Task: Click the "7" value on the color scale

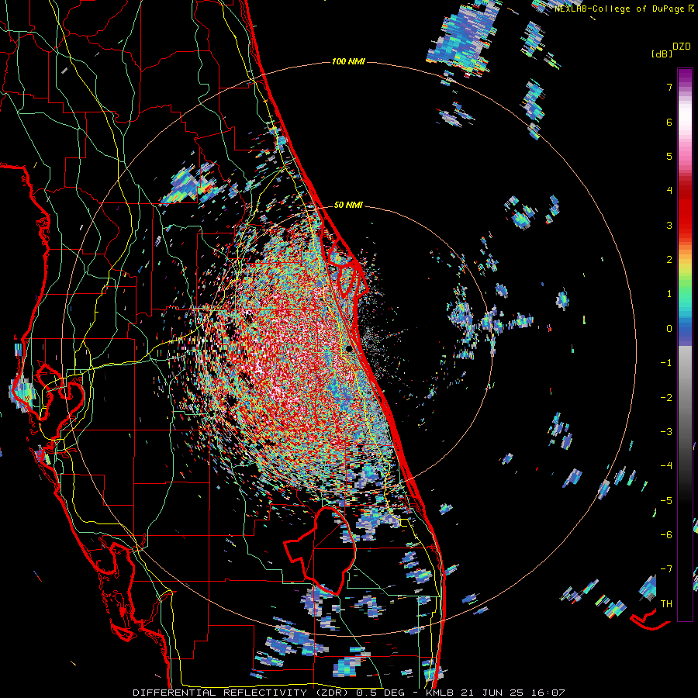Action: pos(669,87)
